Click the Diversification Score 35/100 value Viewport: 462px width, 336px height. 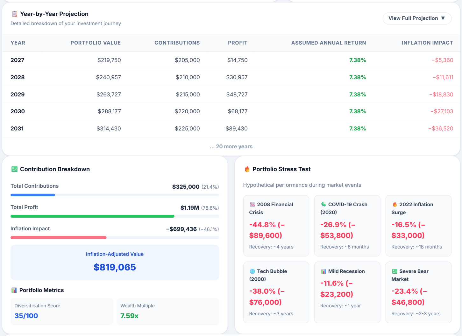click(26, 316)
